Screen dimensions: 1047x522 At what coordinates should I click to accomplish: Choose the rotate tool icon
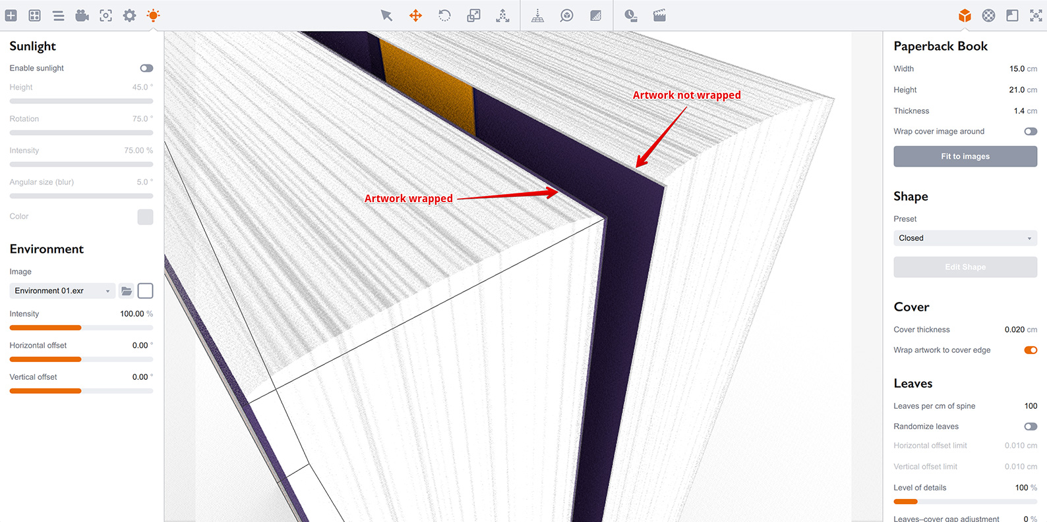444,15
